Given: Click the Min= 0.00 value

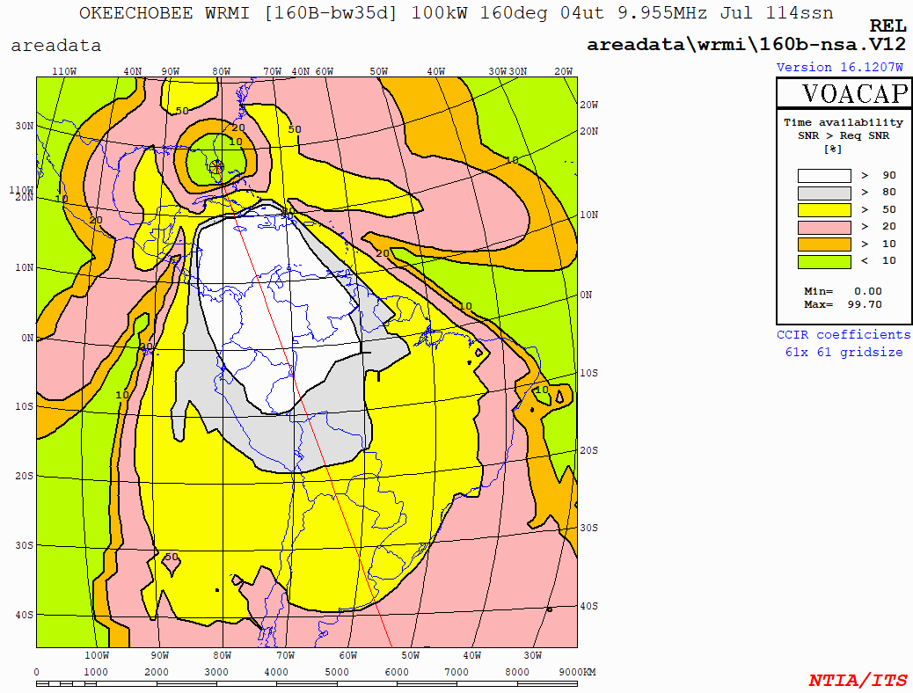Looking at the screenshot, I should tap(843, 291).
